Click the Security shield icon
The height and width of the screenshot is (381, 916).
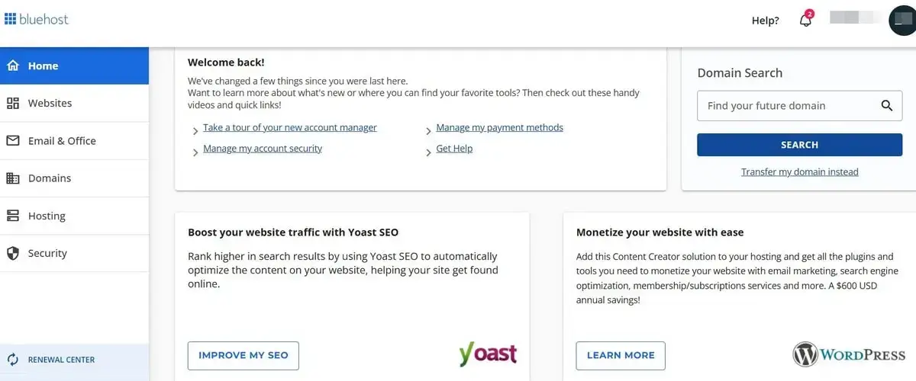pyautogui.click(x=13, y=253)
